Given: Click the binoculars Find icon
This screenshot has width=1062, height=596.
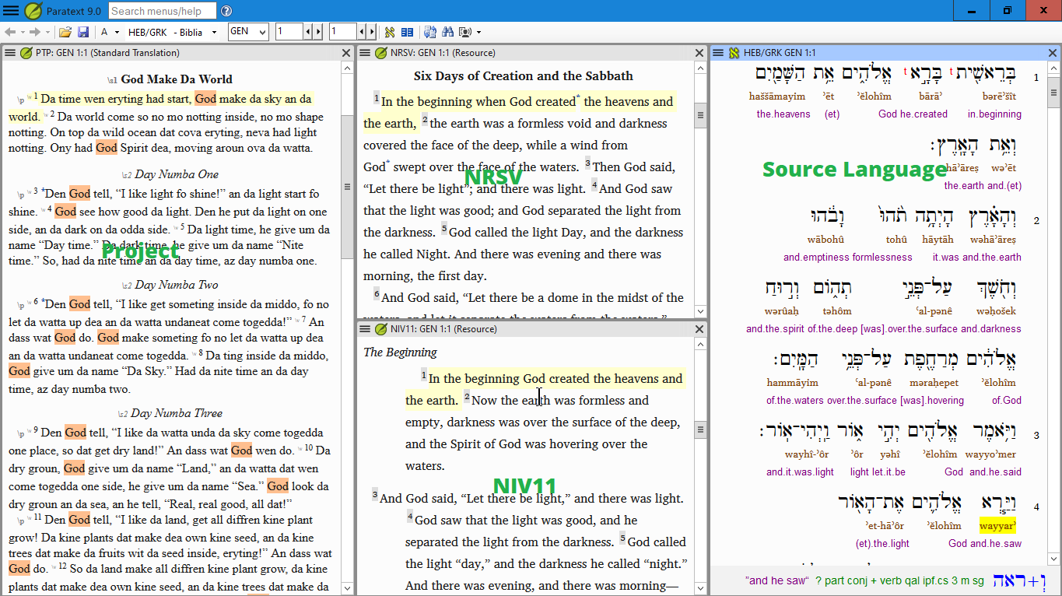Looking at the screenshot, I should point(447,32).
